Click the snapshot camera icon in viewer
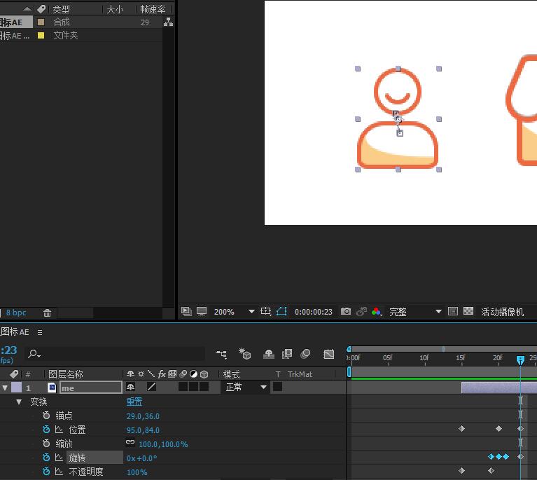This screenshot has width=537, height=480. pyautogui.click(x=346, y=312)
